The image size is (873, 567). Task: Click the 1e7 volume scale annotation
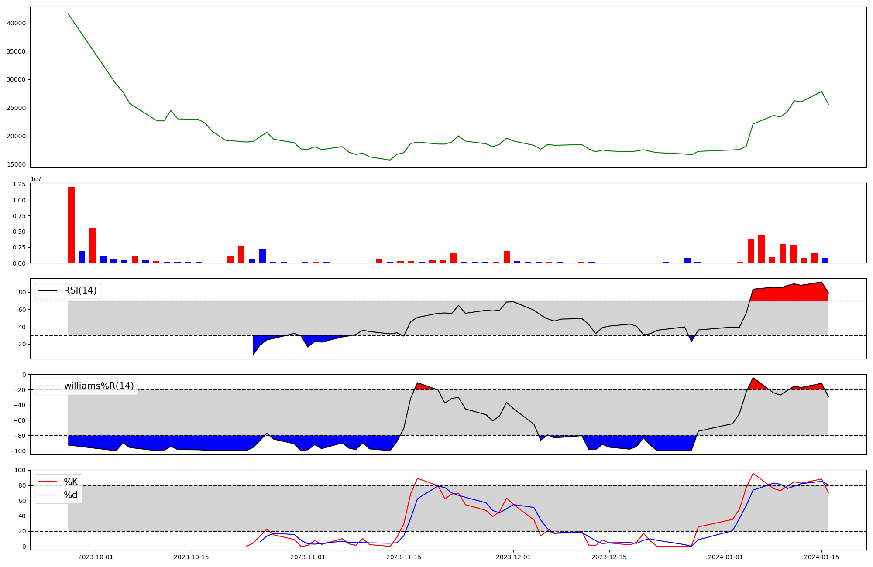point(36,179)
